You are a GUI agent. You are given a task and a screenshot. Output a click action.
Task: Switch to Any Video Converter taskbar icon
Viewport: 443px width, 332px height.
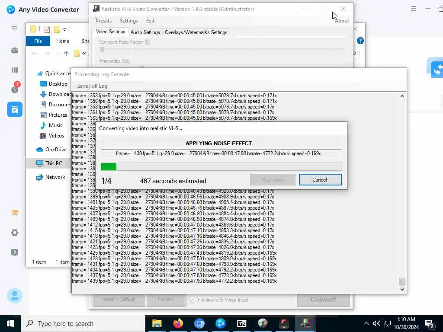tap(220, 323)
